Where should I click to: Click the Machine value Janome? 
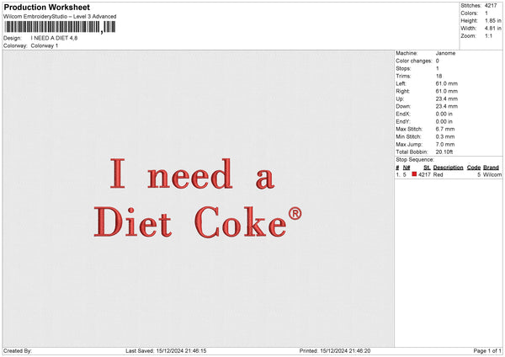click(445, 53)
